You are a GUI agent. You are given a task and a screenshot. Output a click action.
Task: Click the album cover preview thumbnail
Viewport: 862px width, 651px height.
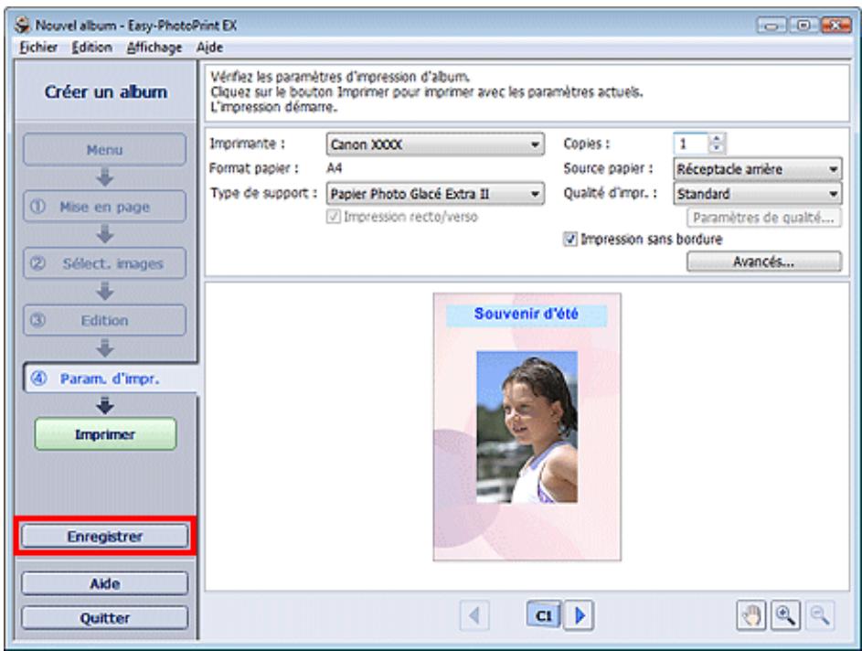[527, 427]
